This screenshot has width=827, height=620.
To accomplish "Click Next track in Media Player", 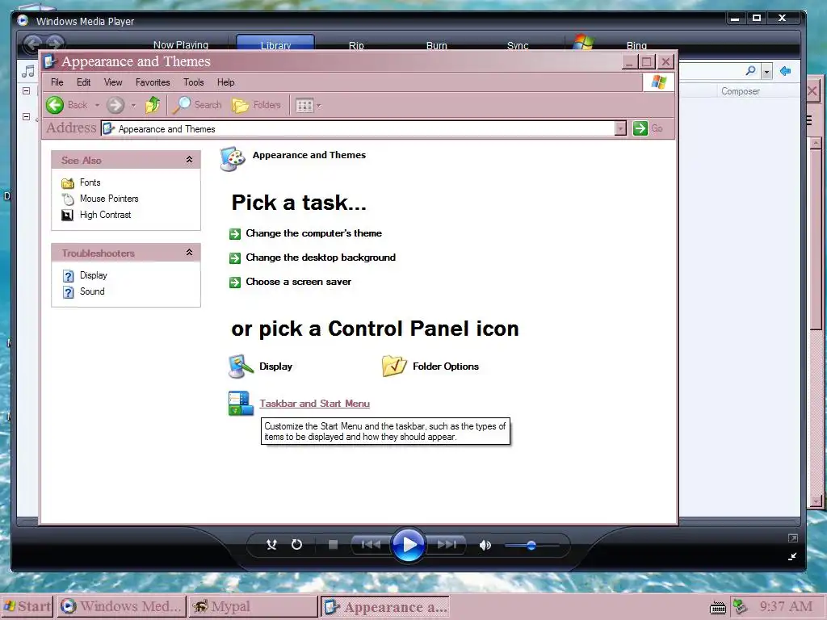I will click(446, 545).
